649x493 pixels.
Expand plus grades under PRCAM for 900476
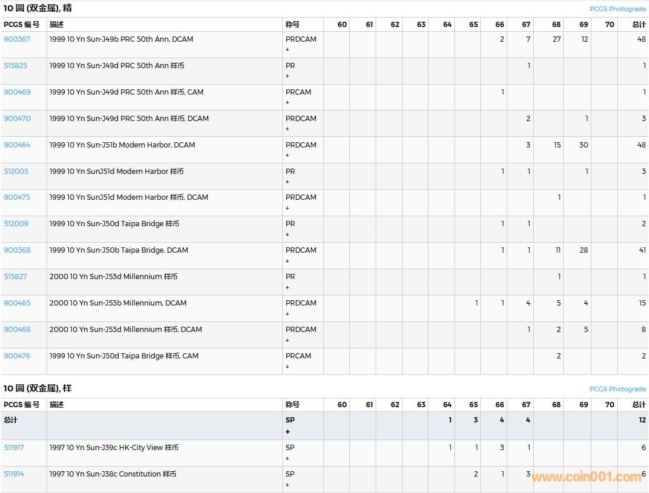(x=287, y=367)
